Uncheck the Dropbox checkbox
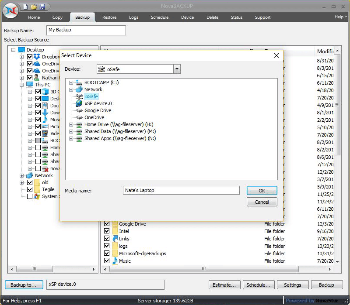Image resolution: width=350 pixels, height=305 pixels. click(x=30, y=57)
